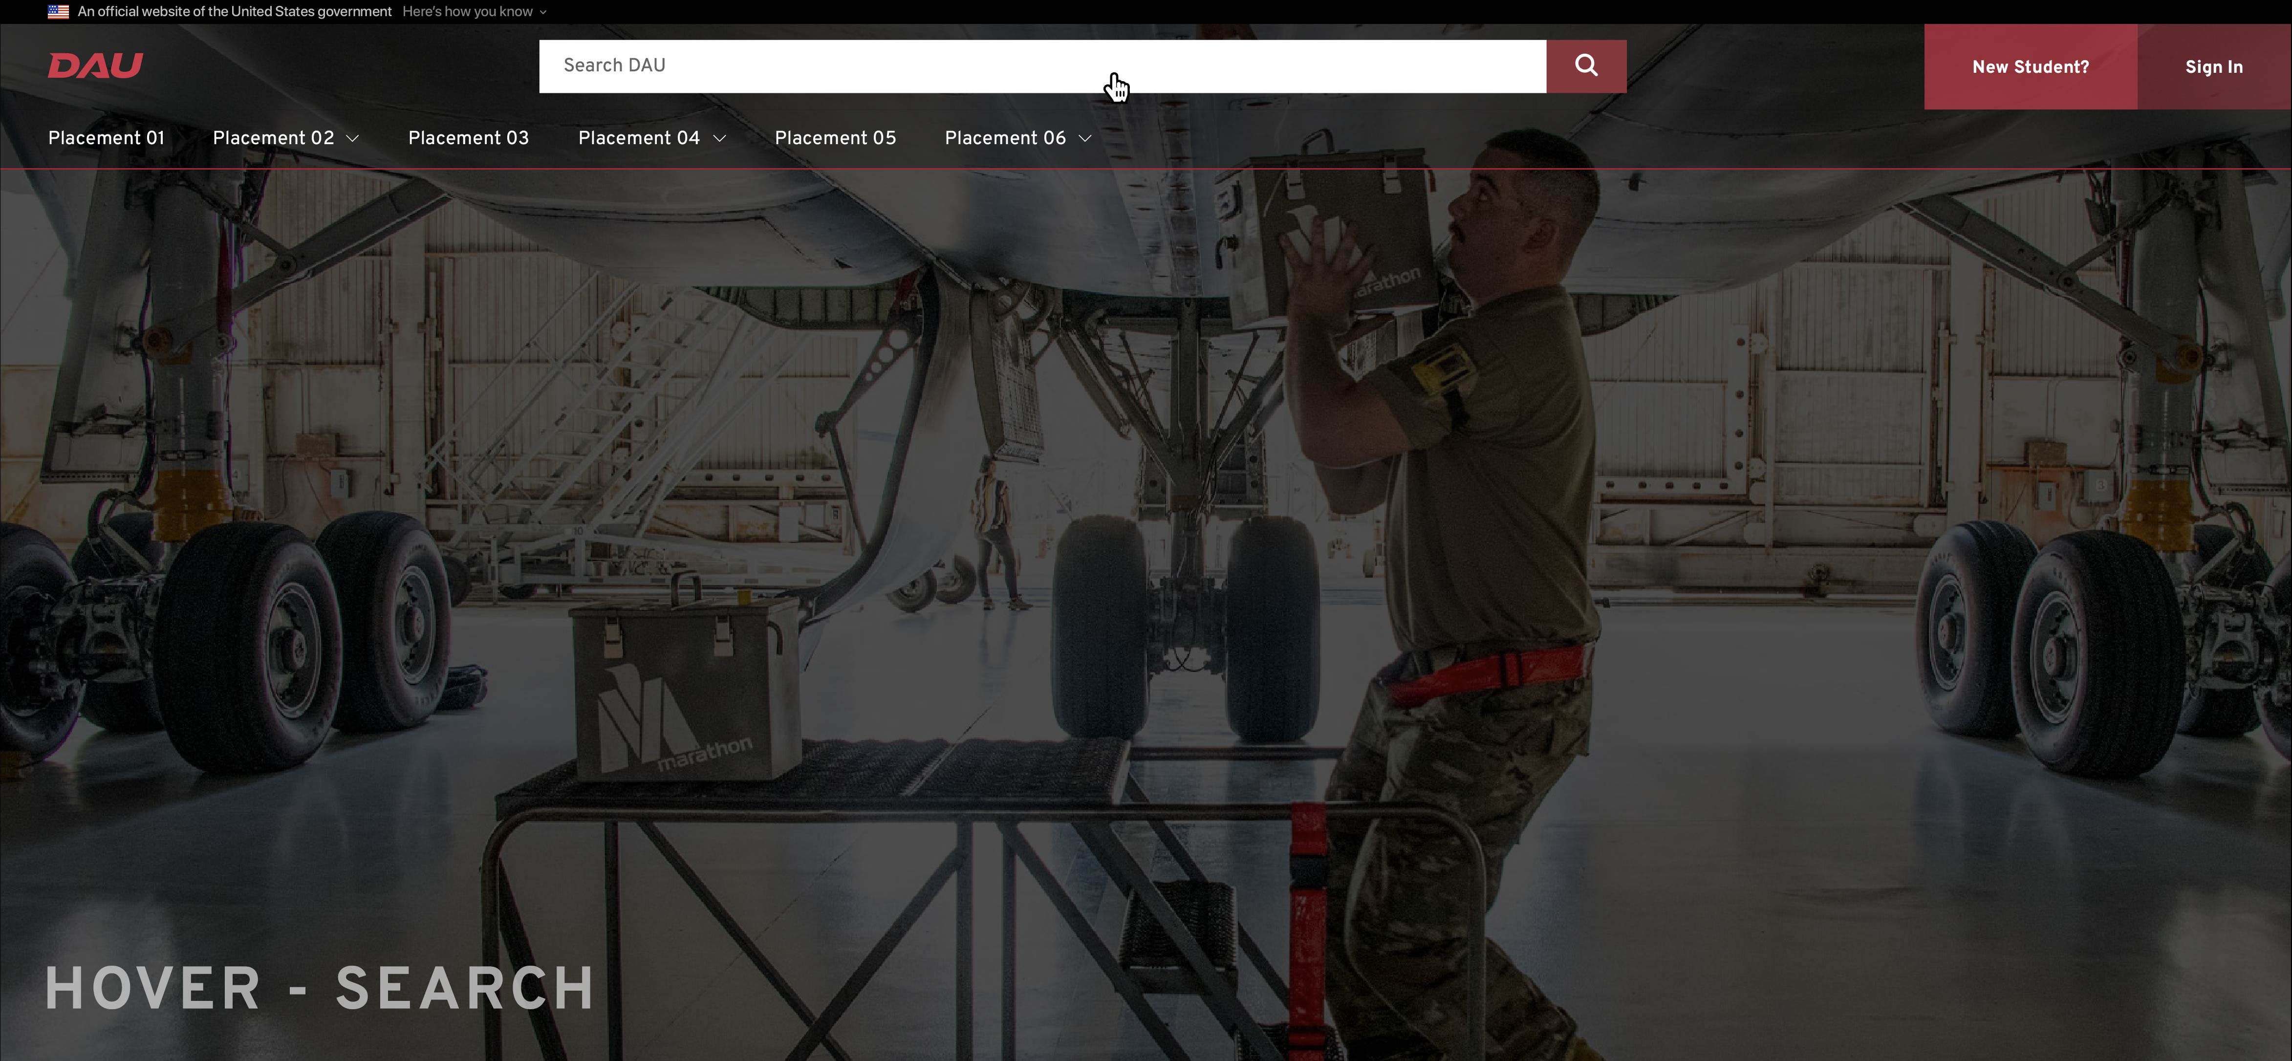Open the New Student? page
Image resolution: width=2292 pixels, height=1061 pixels.
[x=2031, y=67]
